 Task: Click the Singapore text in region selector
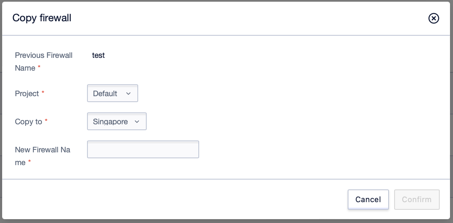(x=110, y=122)
